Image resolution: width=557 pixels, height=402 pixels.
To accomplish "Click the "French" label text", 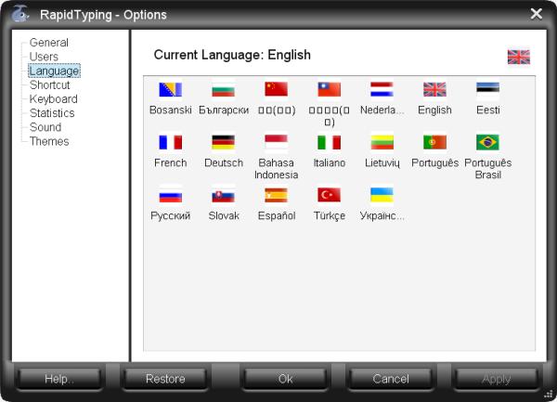I will coord(171,163).
